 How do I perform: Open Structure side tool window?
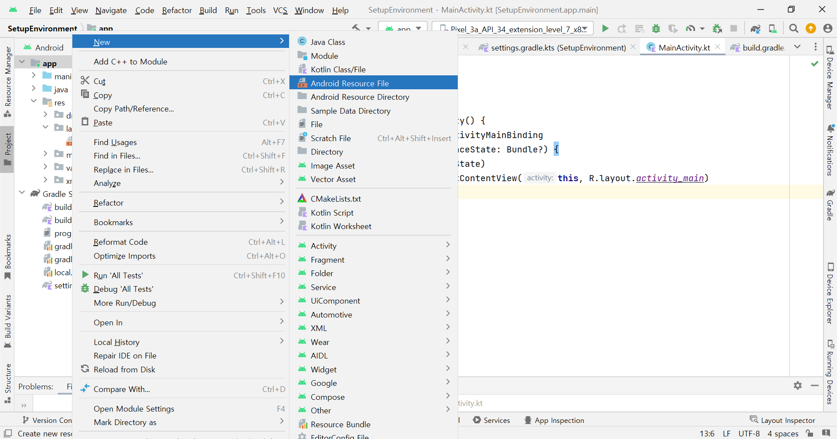(x=7, y=383)
